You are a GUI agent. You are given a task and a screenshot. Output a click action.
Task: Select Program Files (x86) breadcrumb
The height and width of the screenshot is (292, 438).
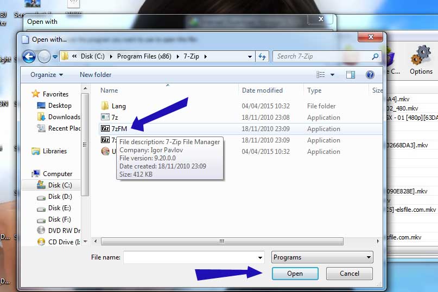coord(144,56)
